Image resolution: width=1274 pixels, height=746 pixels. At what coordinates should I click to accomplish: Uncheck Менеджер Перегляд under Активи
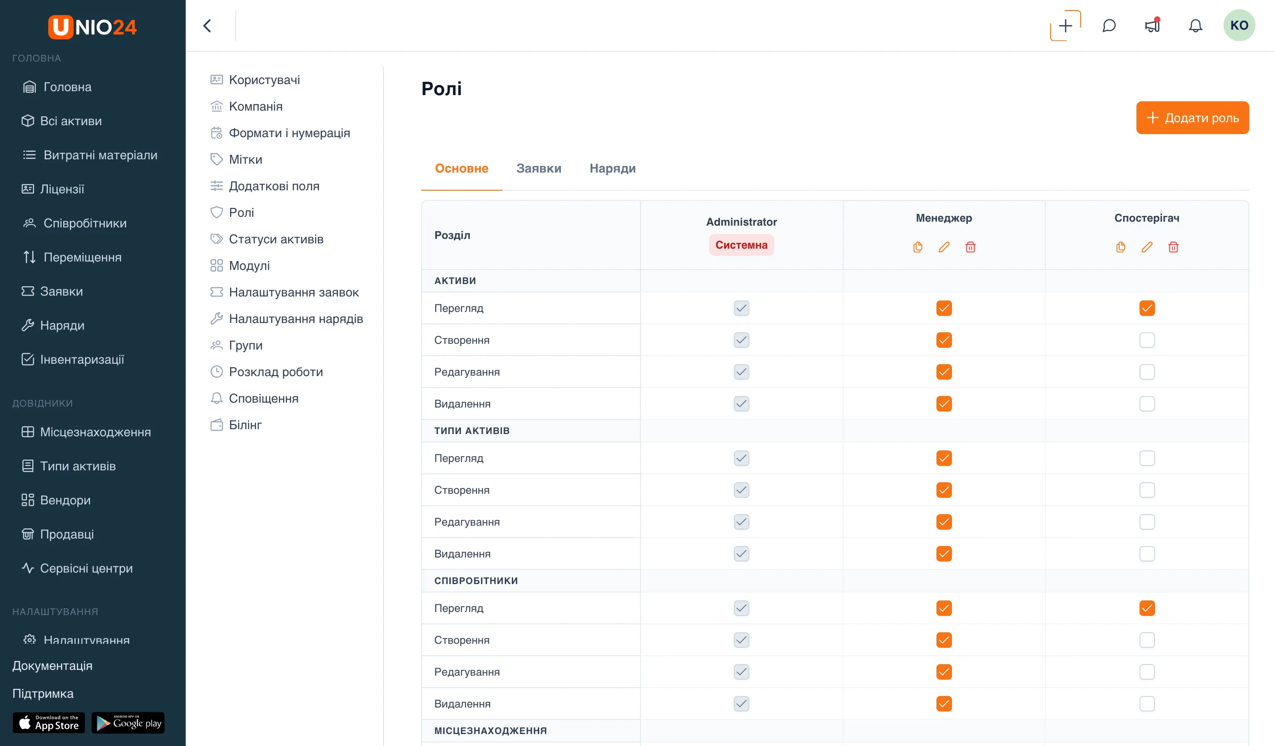944,308
